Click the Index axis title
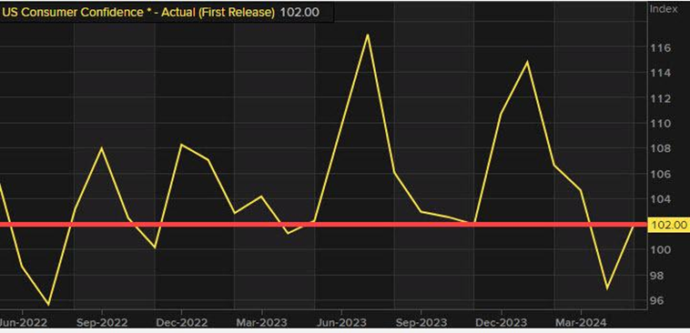This screenshot has width=690, height=333. (x=664, y=9)
